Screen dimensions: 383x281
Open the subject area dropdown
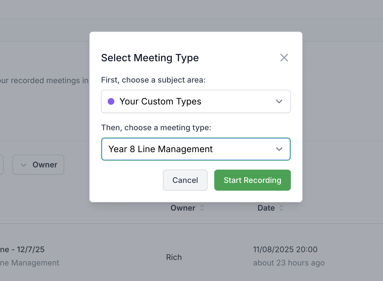[196, 101]
